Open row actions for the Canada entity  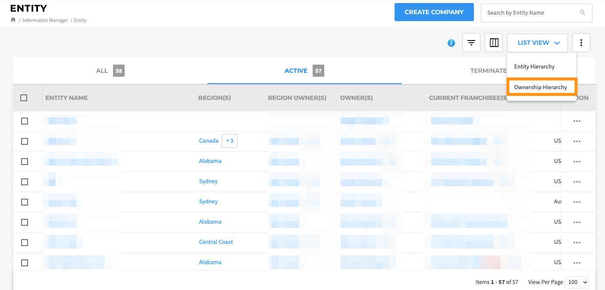tap(577, 141)
